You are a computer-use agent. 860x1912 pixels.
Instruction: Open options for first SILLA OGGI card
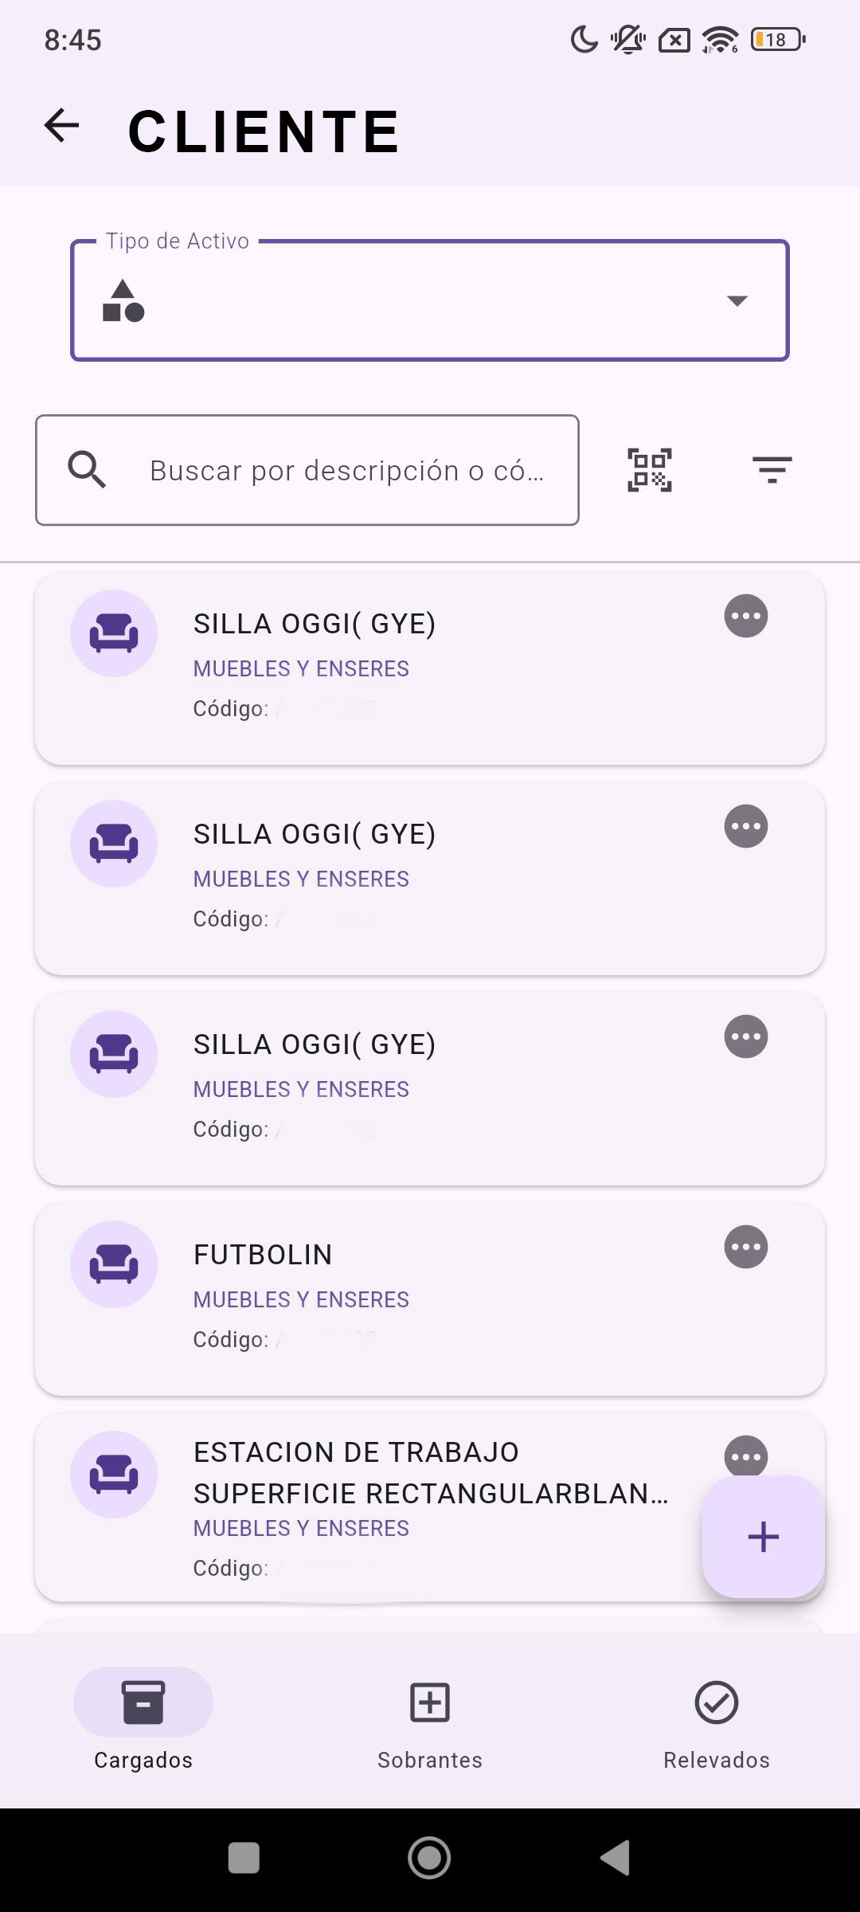745,616
